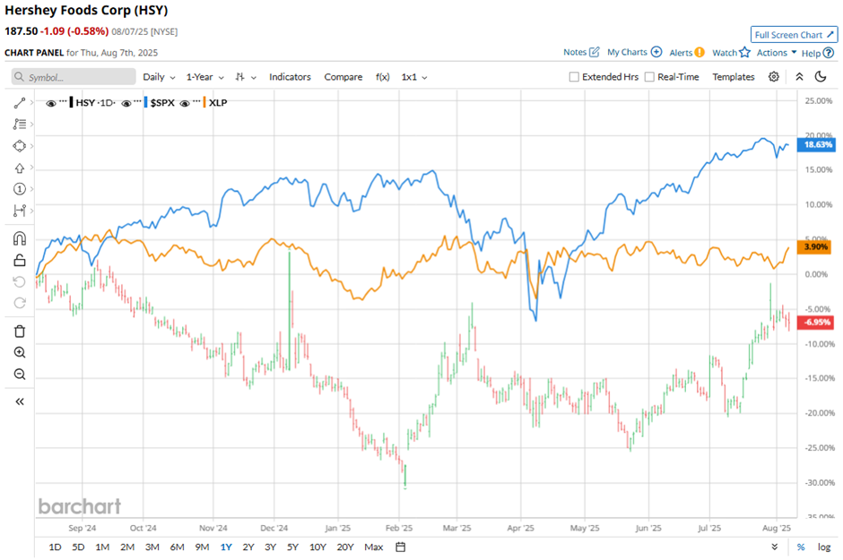Switch to dark mode moon icon
Screen dimensions: 843x560
(821, 77)
